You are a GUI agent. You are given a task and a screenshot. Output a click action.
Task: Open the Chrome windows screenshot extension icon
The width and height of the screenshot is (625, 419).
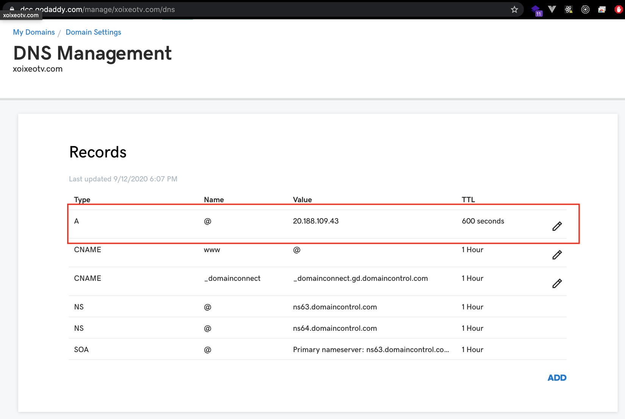pos(602,9)
